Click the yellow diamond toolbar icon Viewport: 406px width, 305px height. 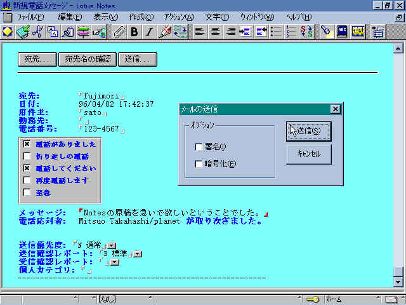[7, 32]
